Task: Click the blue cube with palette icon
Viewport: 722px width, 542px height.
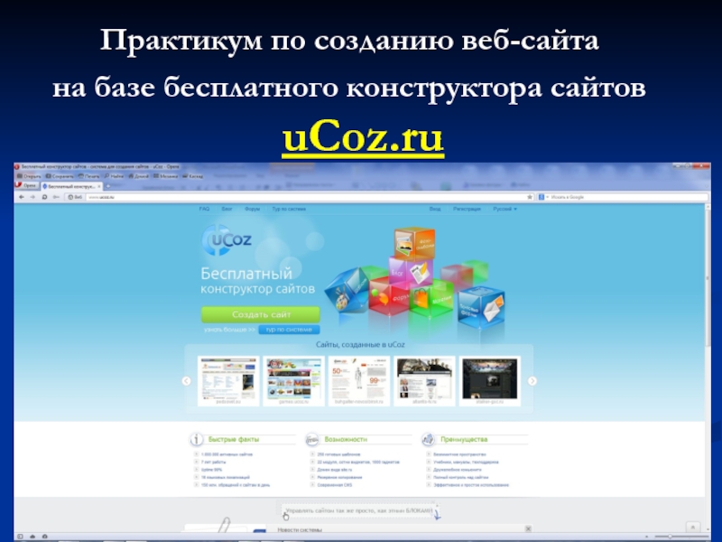Action: 347,290
